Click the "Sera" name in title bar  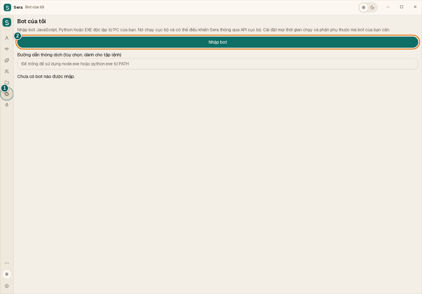point(18,7)
